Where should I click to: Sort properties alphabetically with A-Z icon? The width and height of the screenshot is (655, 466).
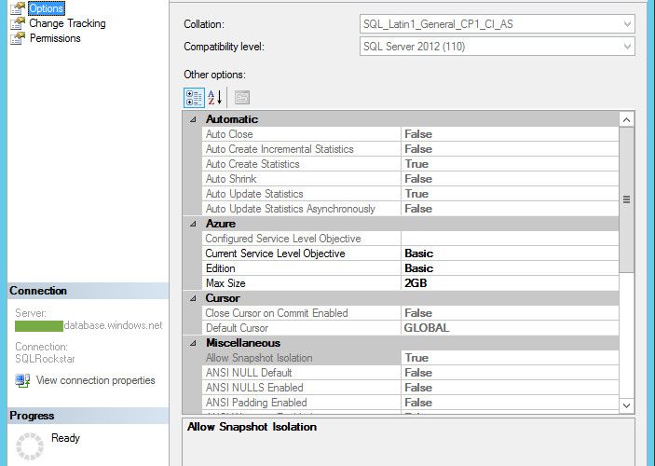pos(215,98)
